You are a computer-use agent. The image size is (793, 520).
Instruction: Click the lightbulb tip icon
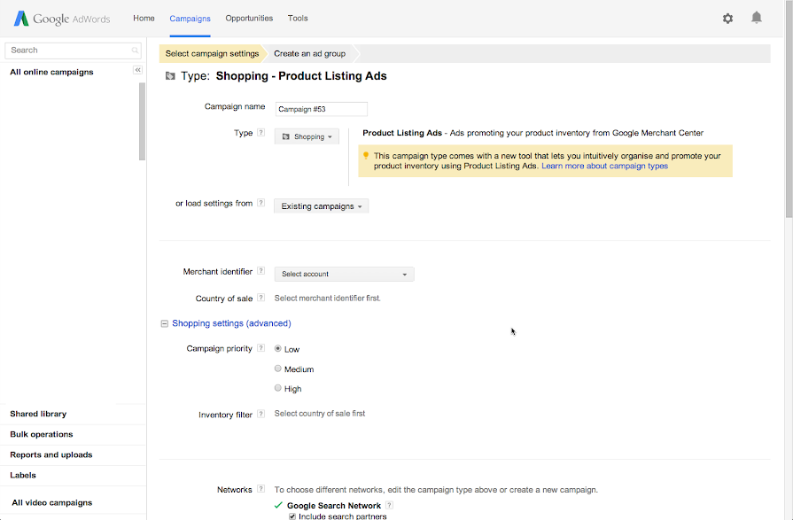tap(366, 156)
